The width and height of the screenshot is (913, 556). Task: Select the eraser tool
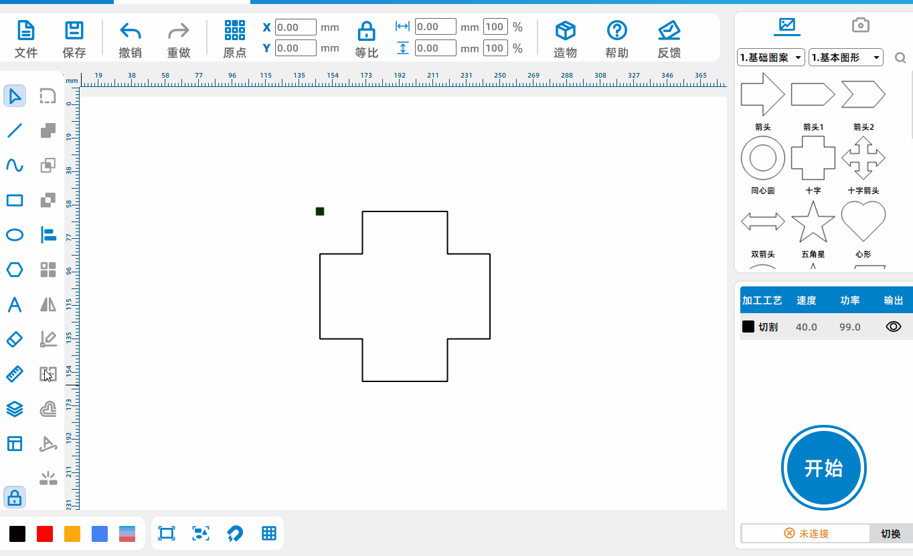pyautogui.click(x=15, y=339)
